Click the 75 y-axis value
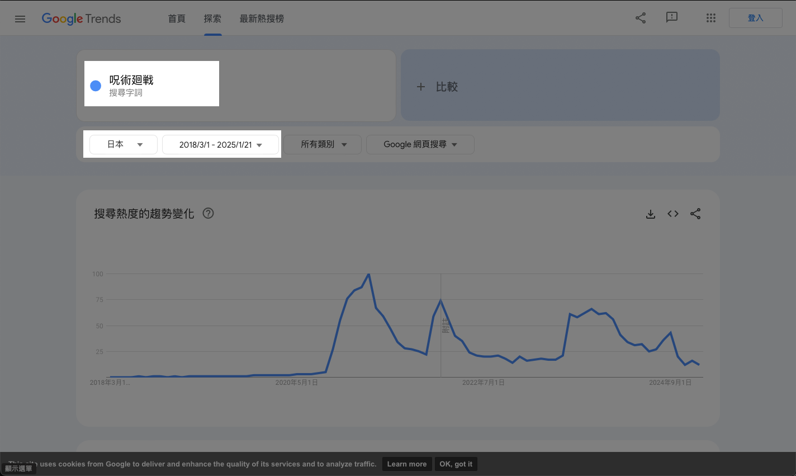Image resolution: width=796 pixels, height=476 pixels. coord(99,300)
